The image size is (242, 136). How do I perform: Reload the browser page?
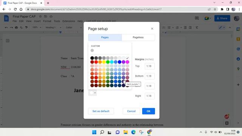[x=15, y=9]
